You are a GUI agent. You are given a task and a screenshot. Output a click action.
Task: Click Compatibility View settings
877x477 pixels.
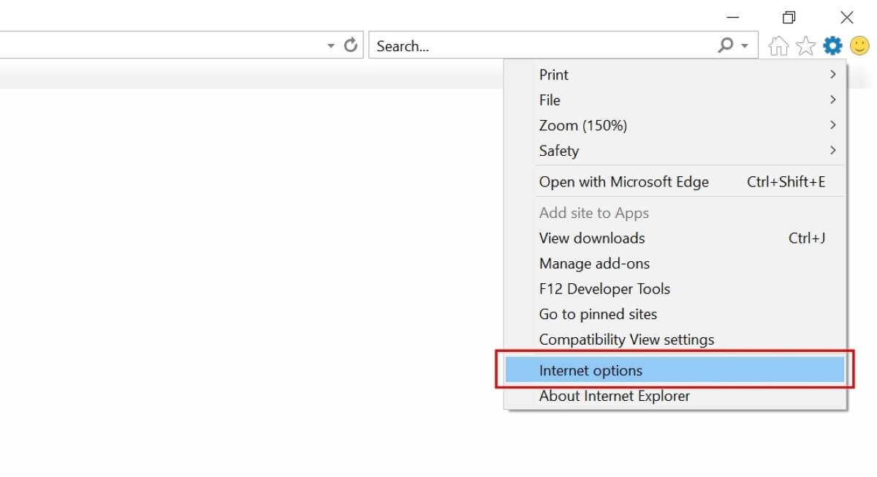click(626, 339)
